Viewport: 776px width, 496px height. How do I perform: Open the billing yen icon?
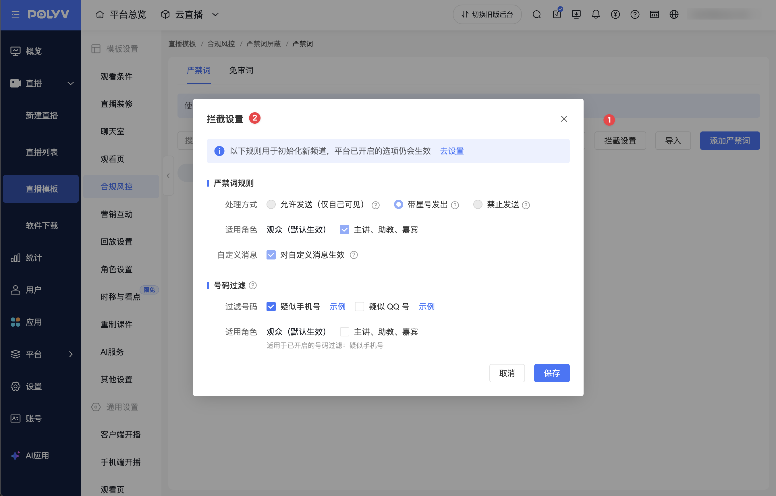click(615, 14)
